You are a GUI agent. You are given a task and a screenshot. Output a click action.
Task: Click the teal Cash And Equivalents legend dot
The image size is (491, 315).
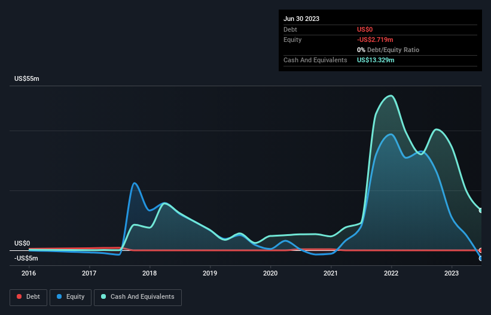point(103,296)
